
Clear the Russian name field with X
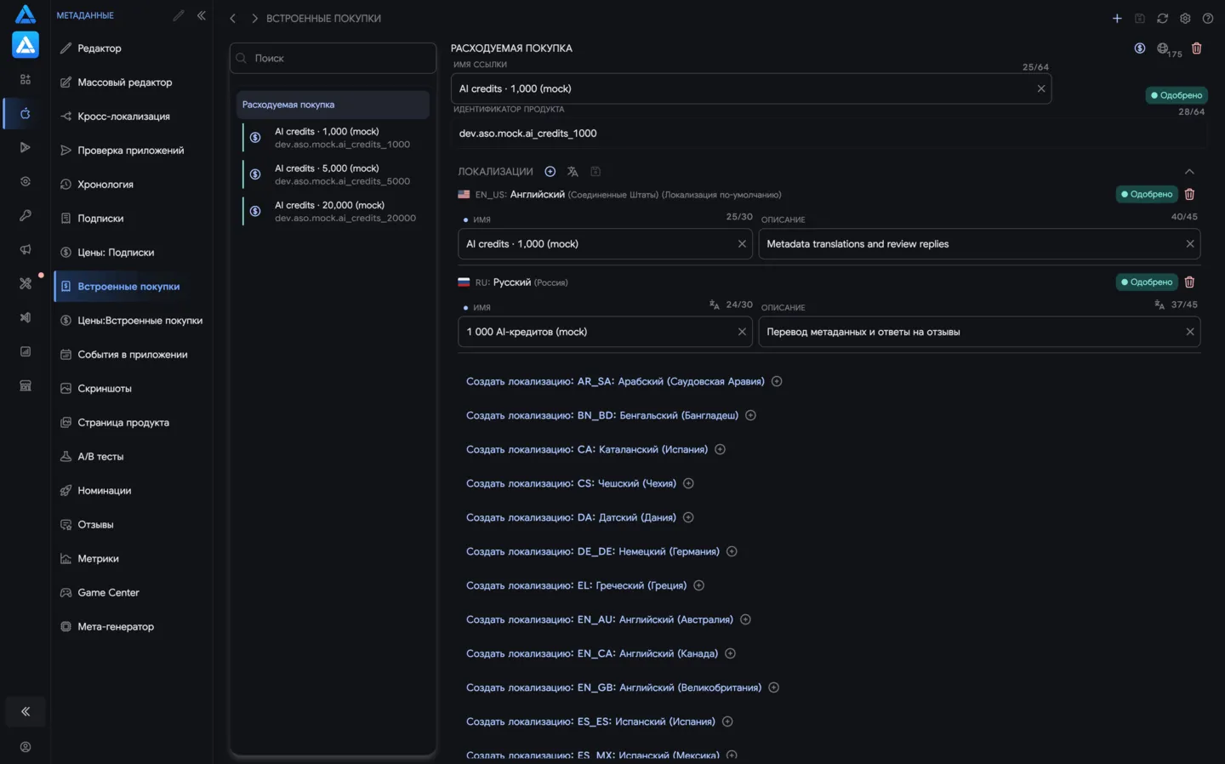click(742, 332)
